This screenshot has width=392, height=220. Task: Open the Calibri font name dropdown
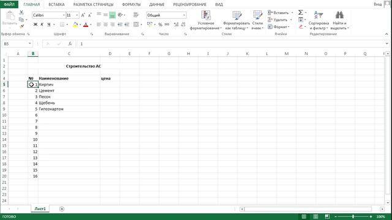pyautogui.click(x=64, y=15)
